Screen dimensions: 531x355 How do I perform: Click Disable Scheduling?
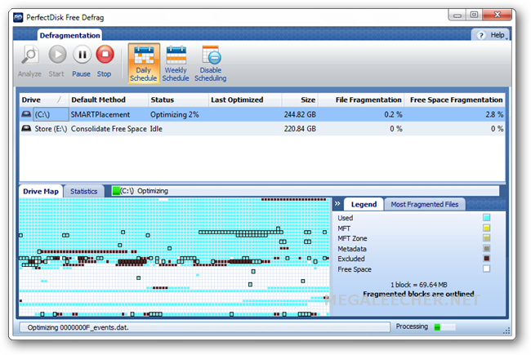coord(210,64)
